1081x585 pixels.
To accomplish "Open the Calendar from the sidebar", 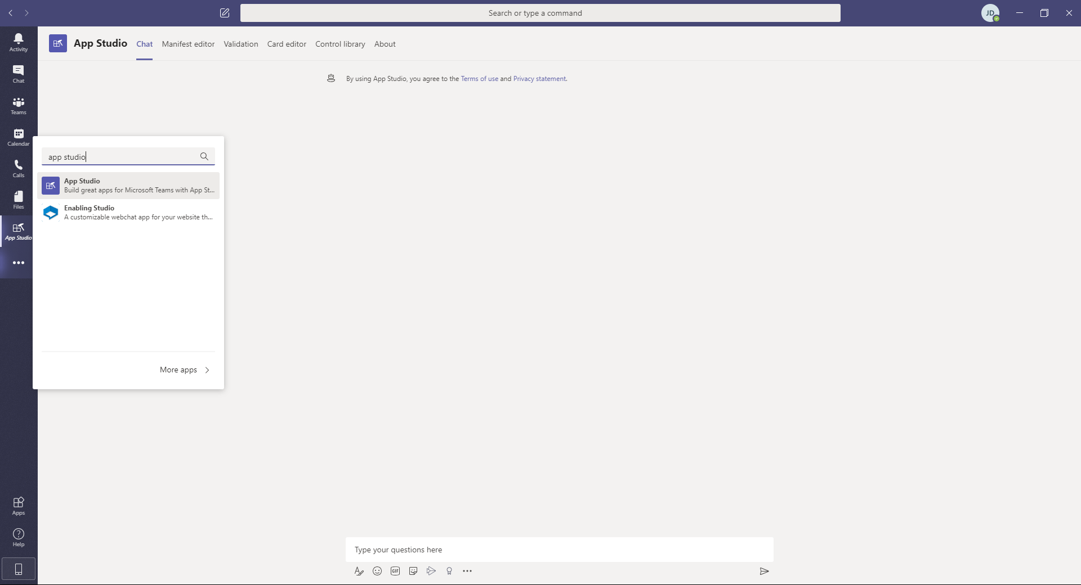I will [19, 137].
